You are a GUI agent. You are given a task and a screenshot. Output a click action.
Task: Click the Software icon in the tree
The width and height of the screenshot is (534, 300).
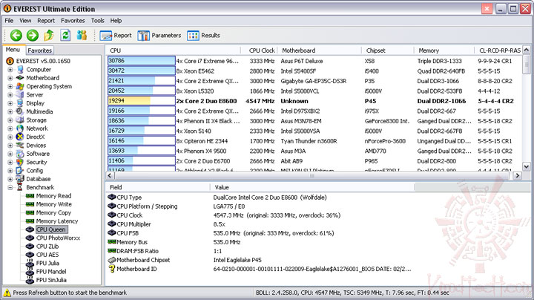click(x=20, y=154)
